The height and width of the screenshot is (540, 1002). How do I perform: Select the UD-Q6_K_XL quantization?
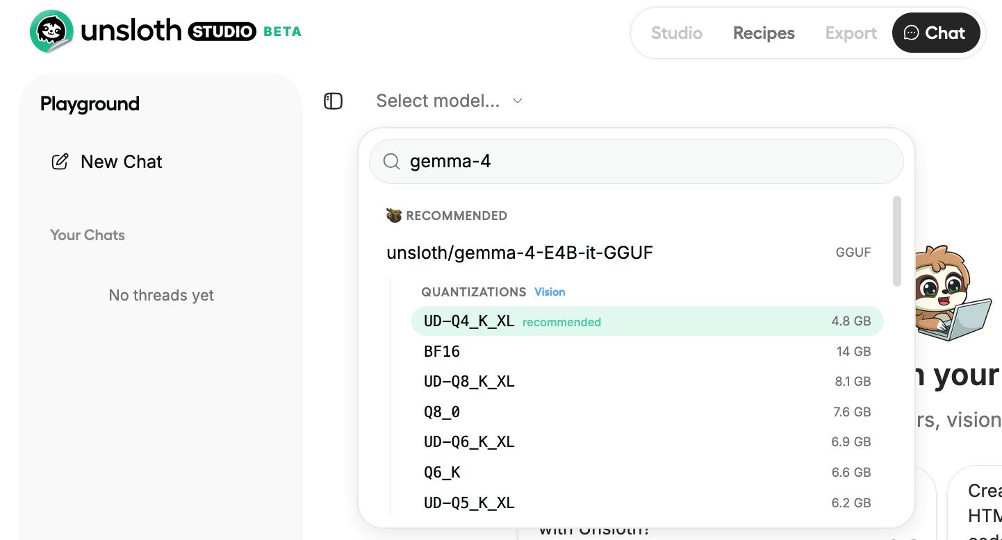(x=647, y=442)
